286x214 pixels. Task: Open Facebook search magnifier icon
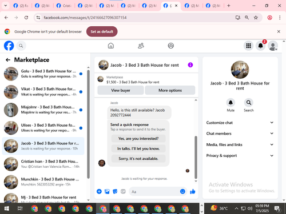(x=21, y=46)
